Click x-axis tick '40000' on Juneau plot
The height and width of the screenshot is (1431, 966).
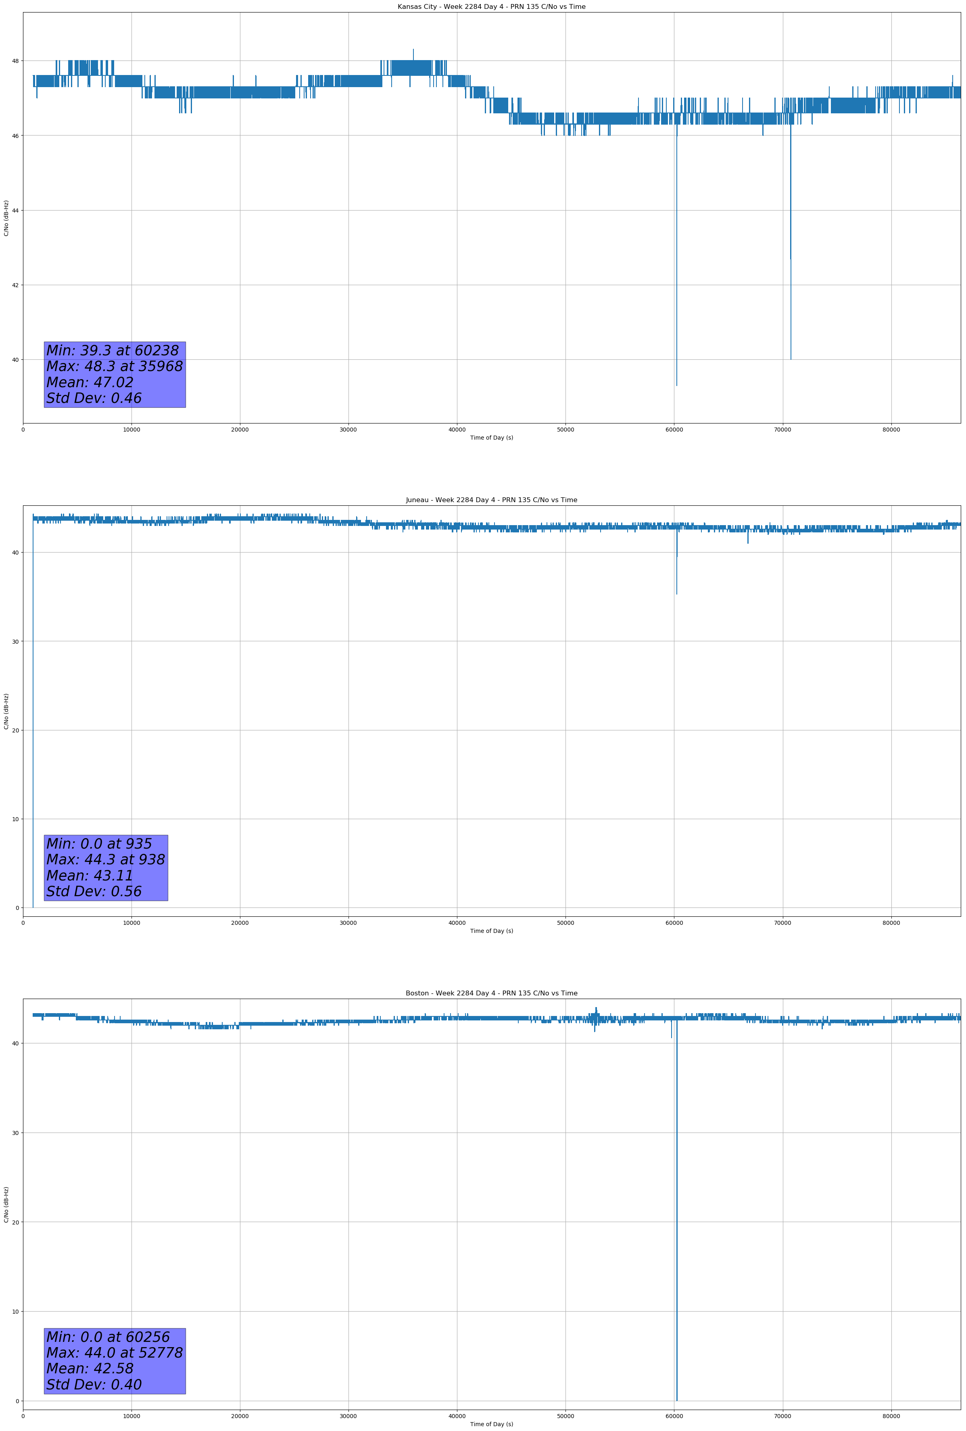(457, 923)
